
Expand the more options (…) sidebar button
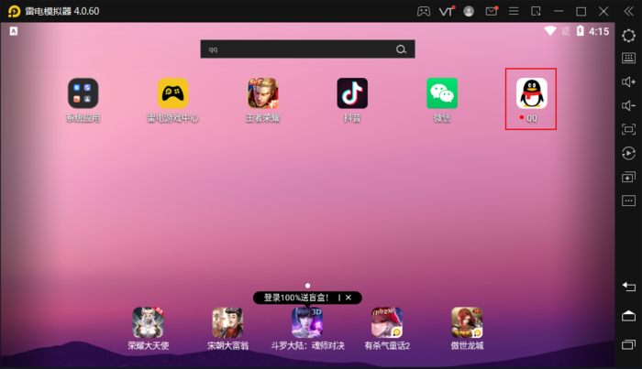[628, 201]
